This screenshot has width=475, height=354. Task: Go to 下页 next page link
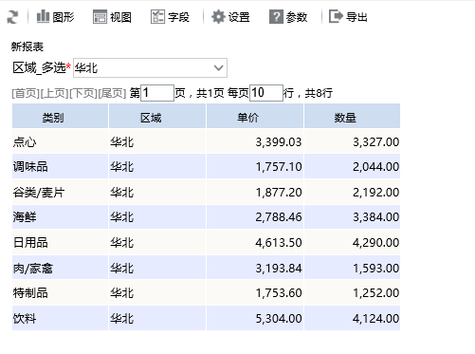(x=83, y=93)
